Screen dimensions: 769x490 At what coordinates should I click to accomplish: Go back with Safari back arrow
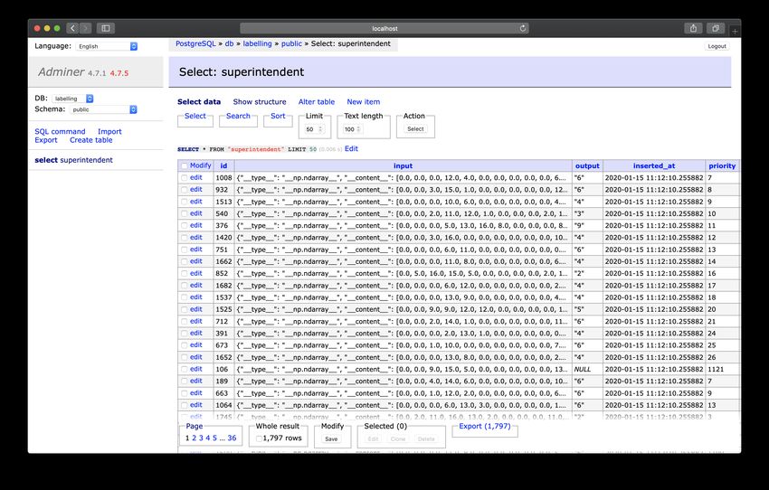[x=72, y=28]
